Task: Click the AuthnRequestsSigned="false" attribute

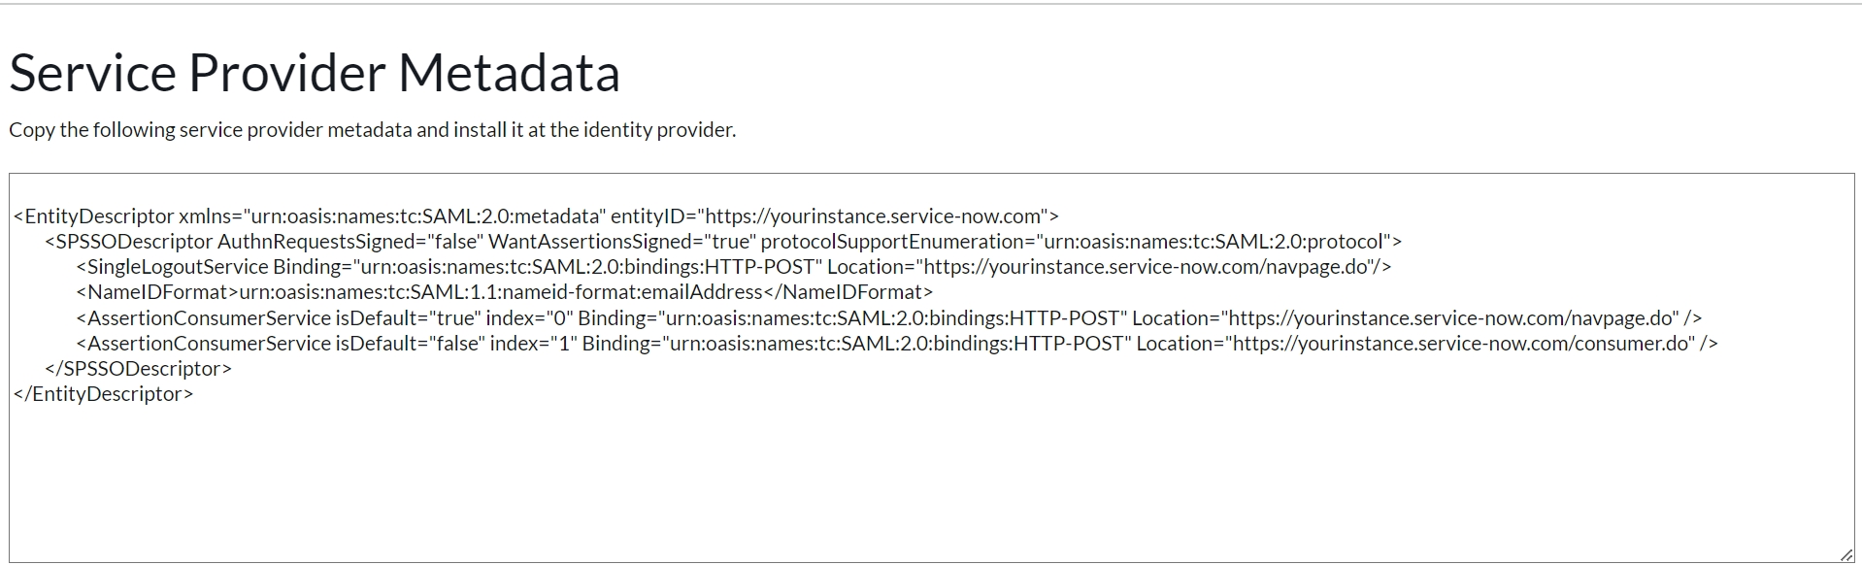Action: pos(349,242)
